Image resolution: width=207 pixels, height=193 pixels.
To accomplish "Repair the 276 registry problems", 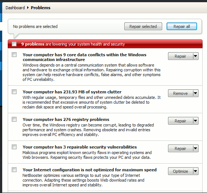I will (x=181, y=121).
